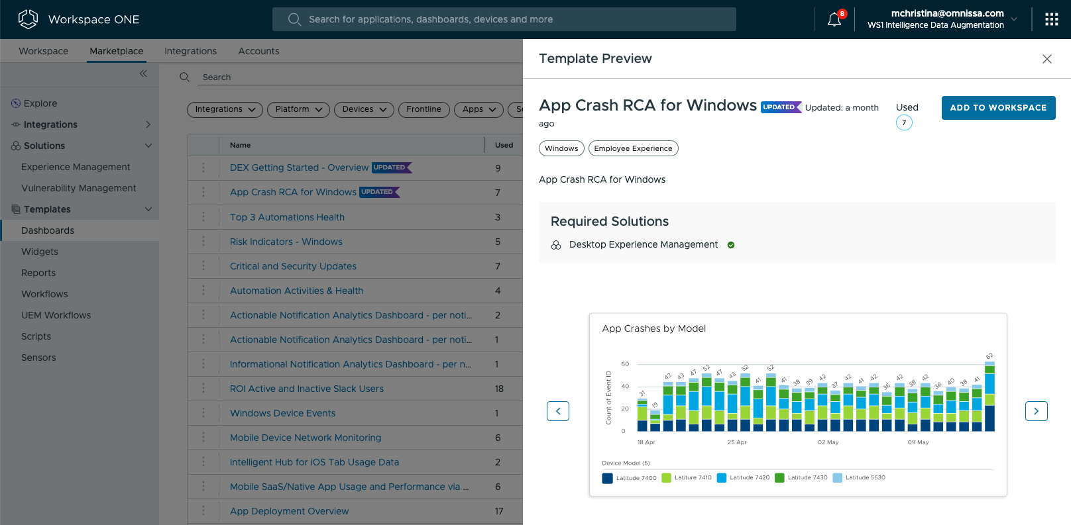Select the Windows tag chip
The width and height of the screenshot is (1071, 525).
pos(561,148)
